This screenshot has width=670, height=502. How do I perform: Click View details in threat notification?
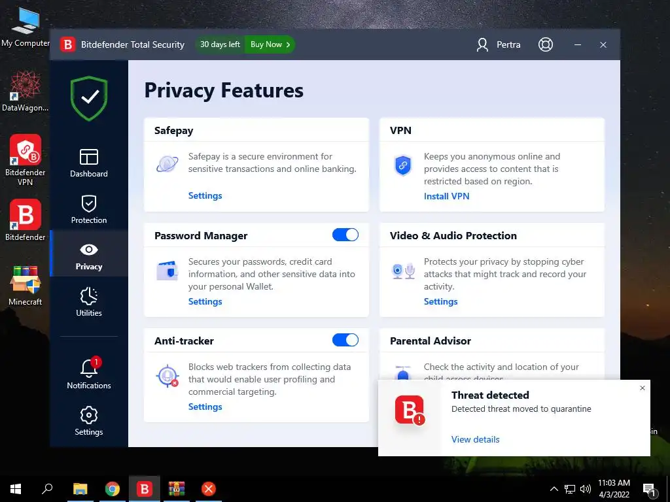click(475, 439)
